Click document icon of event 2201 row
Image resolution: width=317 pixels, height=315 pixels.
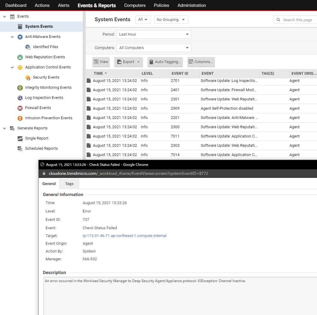click(89, 118)
